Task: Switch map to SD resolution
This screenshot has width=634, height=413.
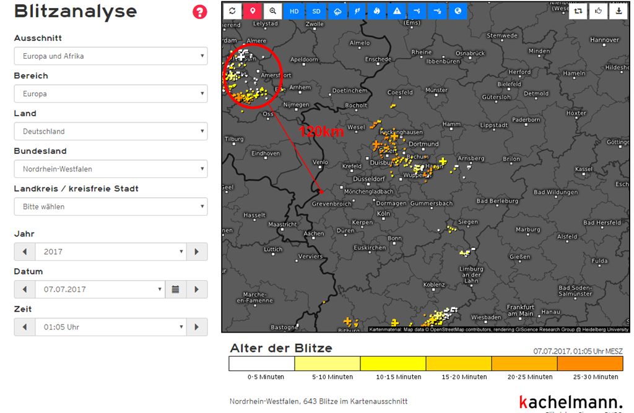Action: click(316, 11)
